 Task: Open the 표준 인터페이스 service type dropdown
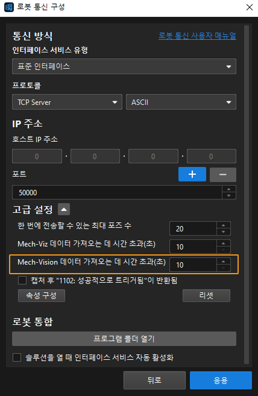click(x=124, y=66)
